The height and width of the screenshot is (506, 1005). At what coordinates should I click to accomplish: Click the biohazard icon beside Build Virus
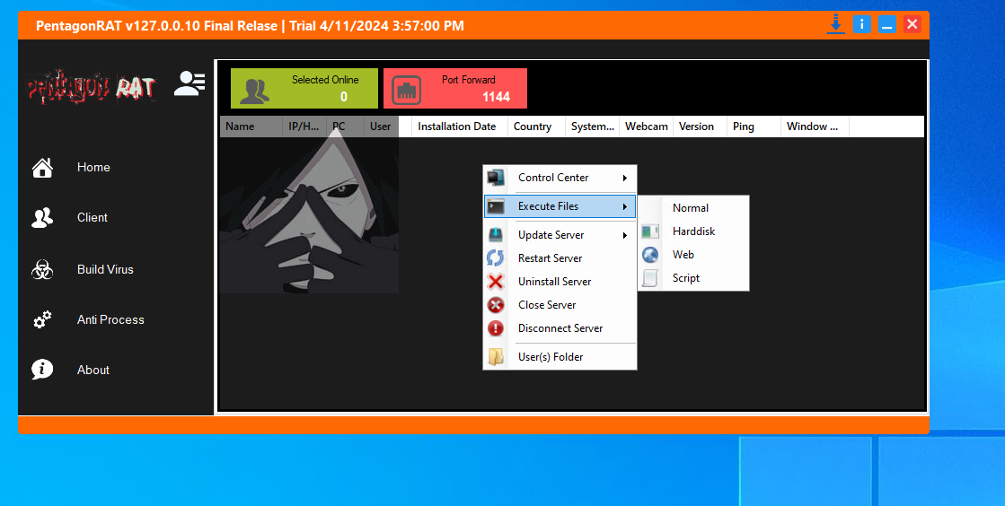(41, 270)
